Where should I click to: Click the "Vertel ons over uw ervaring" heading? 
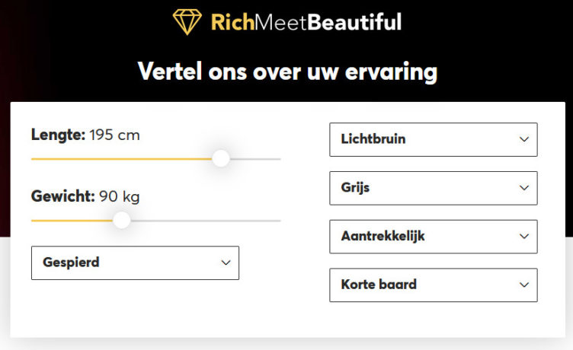point(287,72)
